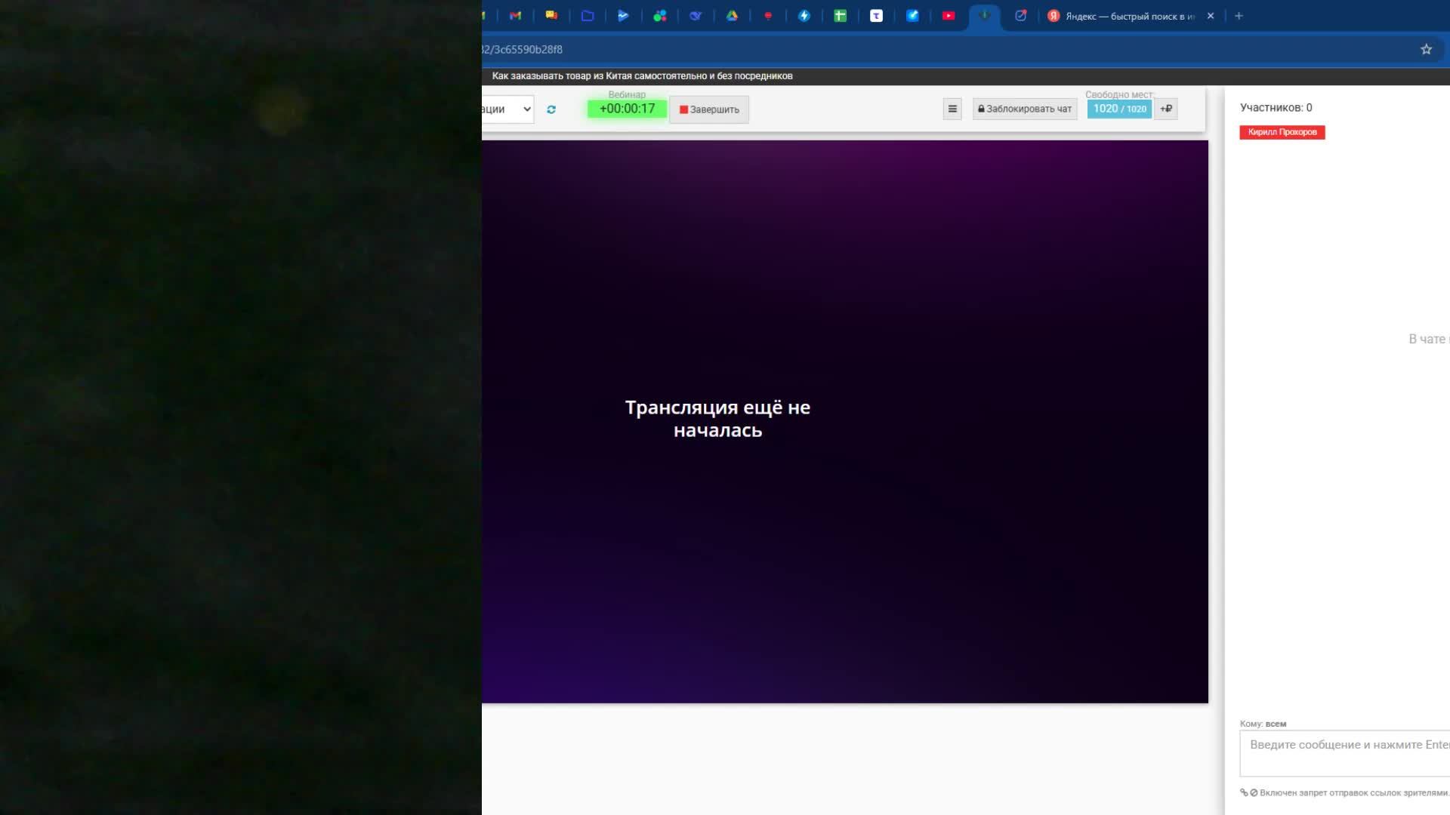Open the YouTube browser tab
The width and height of the screenshot is (1450, 815).
point(949,16)
